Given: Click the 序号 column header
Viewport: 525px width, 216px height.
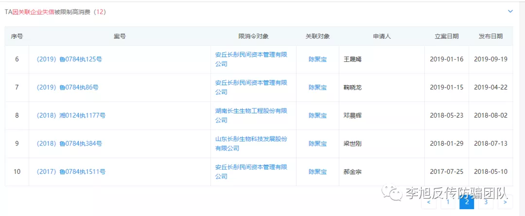Looking at the screenshot, I should [17, 36].
